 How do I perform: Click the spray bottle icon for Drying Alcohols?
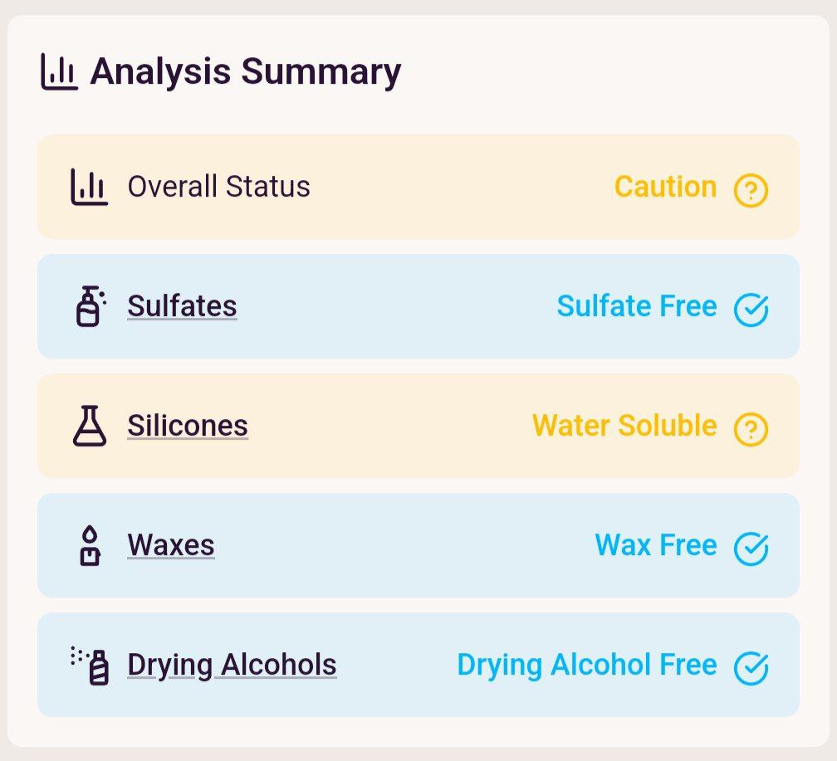(x=90, y=665)
